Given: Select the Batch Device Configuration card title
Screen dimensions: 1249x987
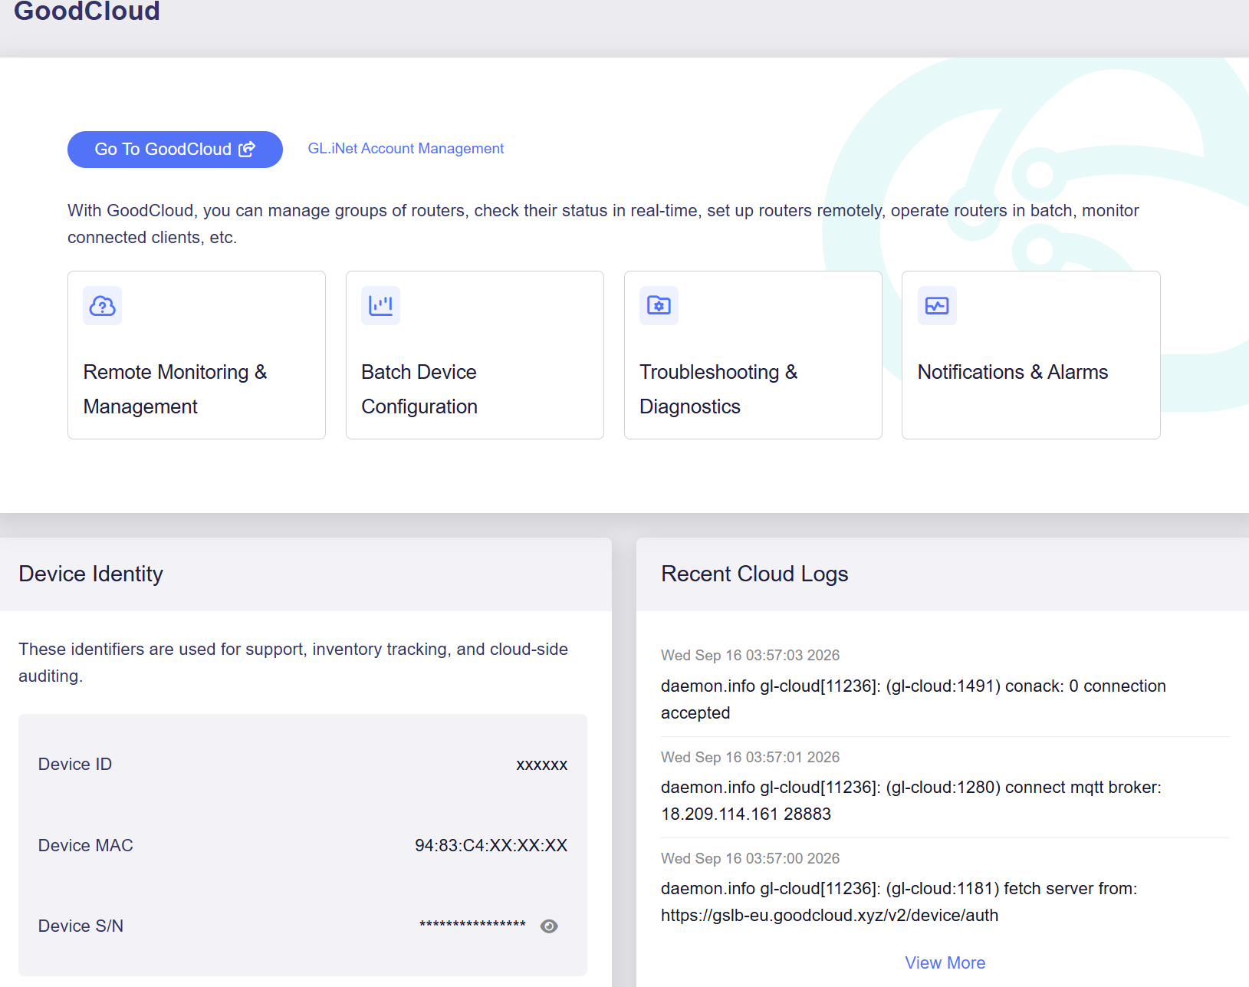Looking at the screenshot, I should click(x=419, y=389).
